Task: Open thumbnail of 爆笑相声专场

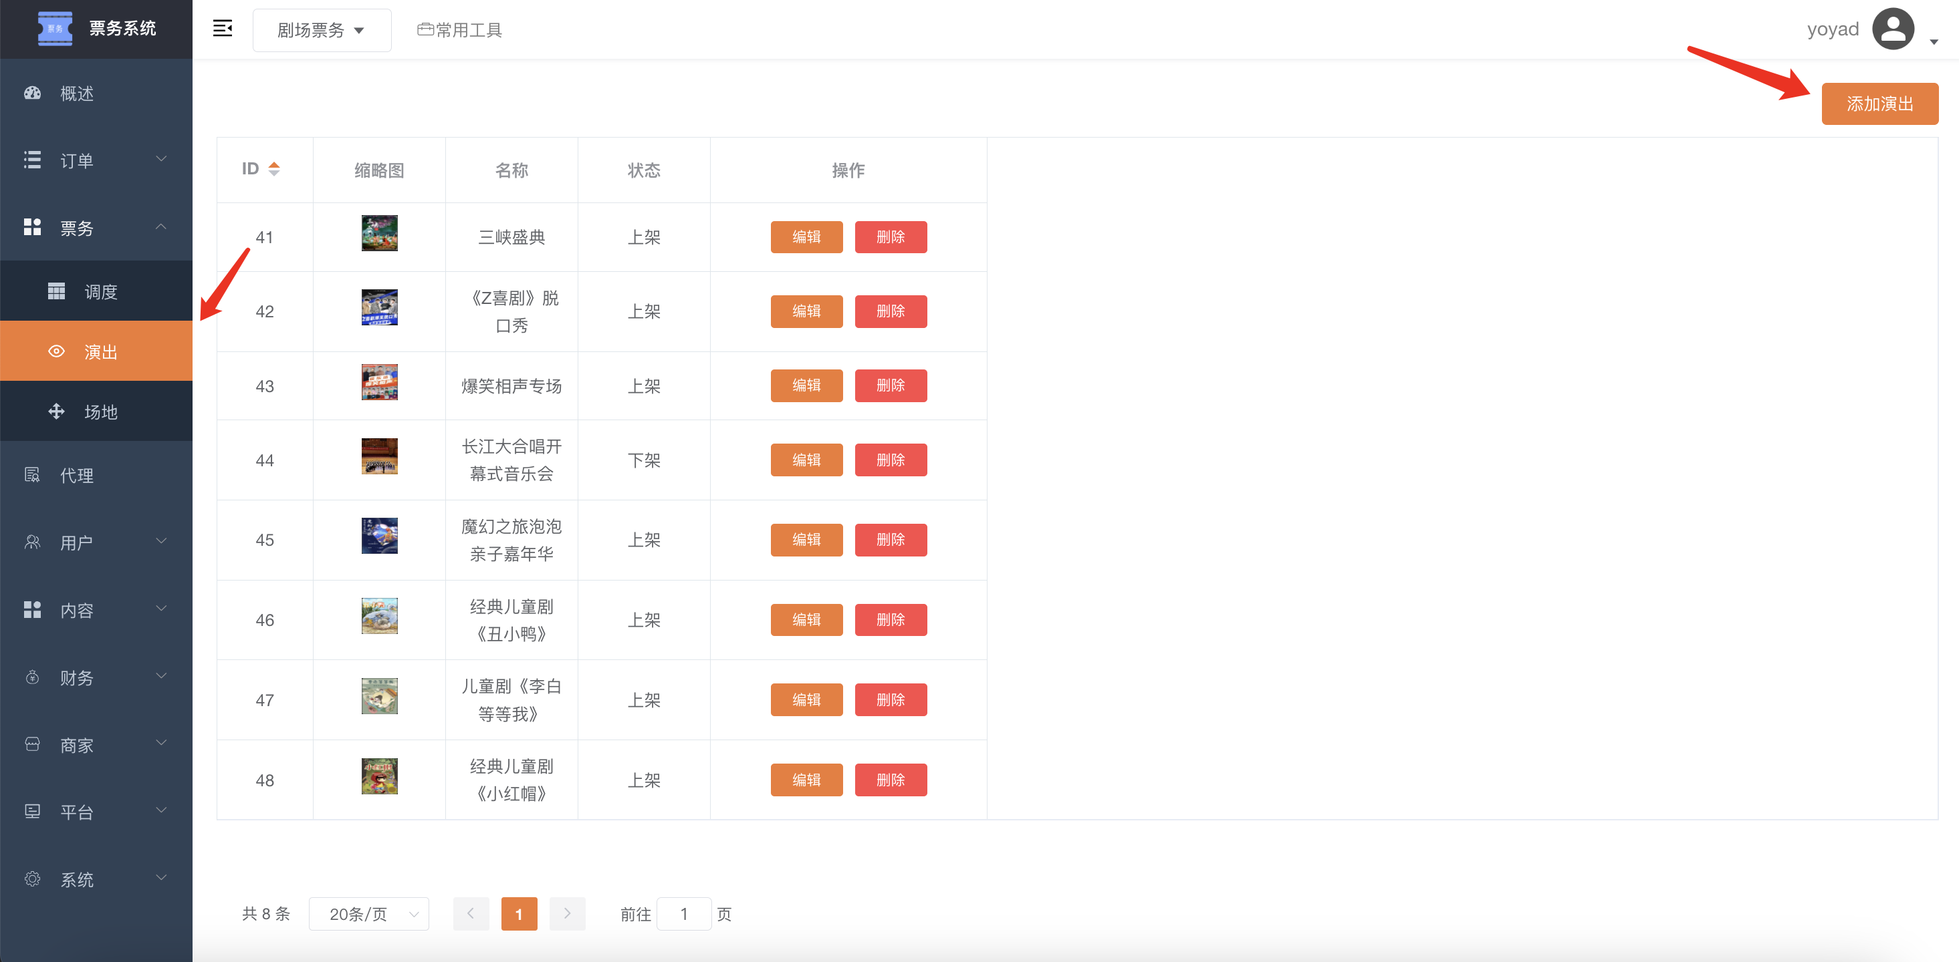Action: tap(380, 382)
